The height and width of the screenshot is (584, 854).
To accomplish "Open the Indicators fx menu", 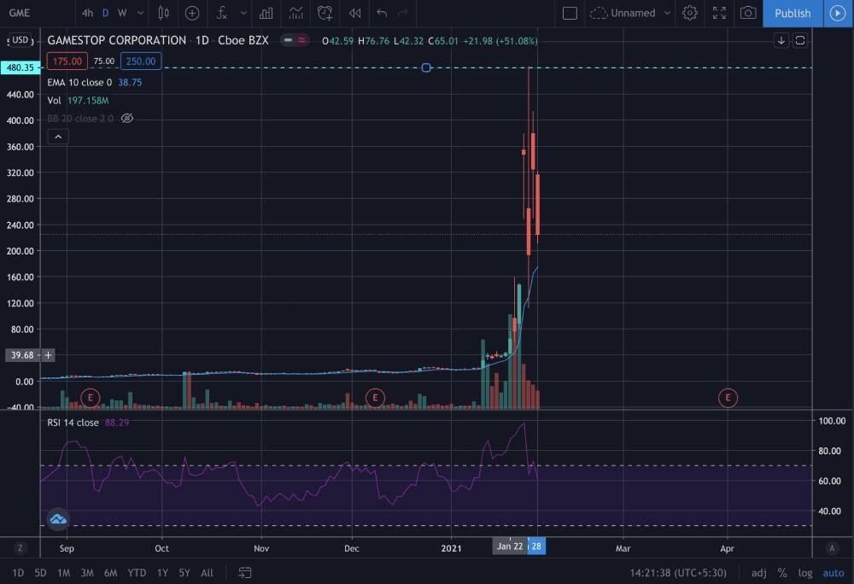I will (221, 13).
